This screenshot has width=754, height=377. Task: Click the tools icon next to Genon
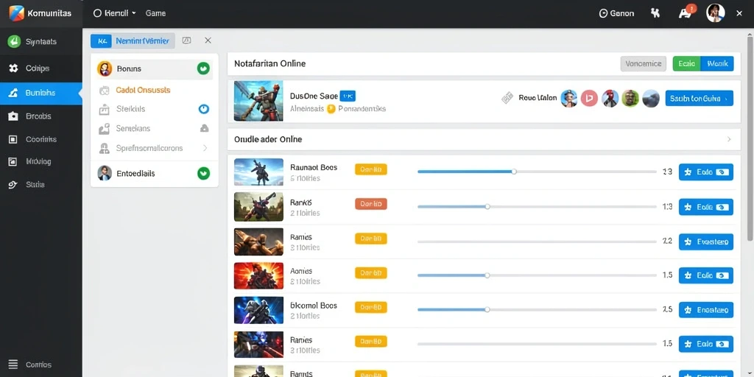point(655,13)
